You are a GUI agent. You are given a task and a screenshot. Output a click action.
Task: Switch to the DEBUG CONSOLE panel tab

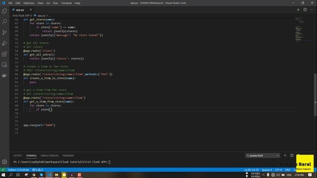(50, 156)
